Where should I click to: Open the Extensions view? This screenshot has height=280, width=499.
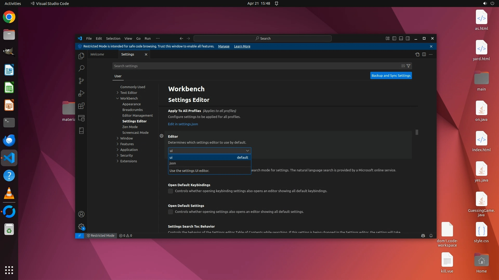pyautogui.click(x=81, y=106)
